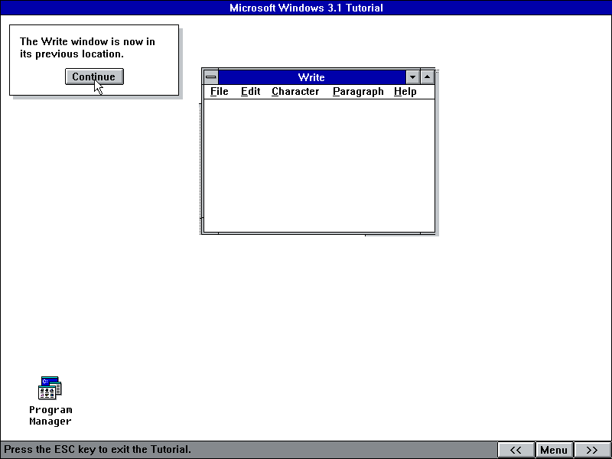The height and width of the screenshot is (459, 612).
Task: Click the Microsoft Windows 3.1 Tutorial title
Action: [x=306, y=8]
